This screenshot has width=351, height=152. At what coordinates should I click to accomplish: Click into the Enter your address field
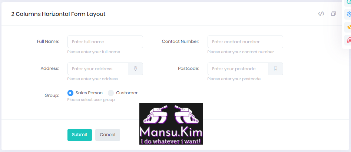click(x=98, y=69)
